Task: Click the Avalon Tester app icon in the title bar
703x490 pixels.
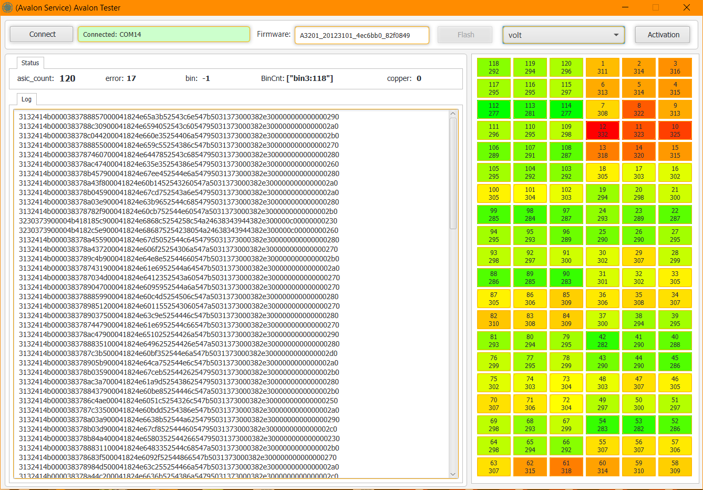Action: pyautogui.click(x=7, y=7)
